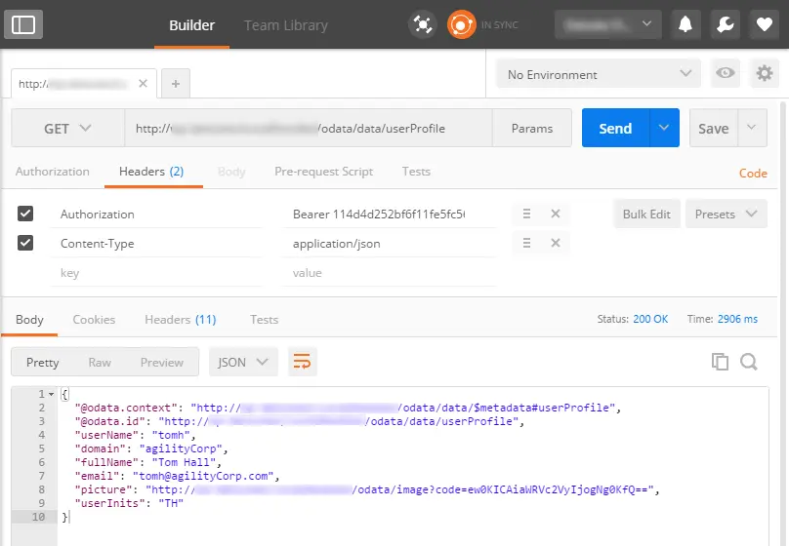
Task: Select the request Headers (2) tab
Action: (151, 172)
